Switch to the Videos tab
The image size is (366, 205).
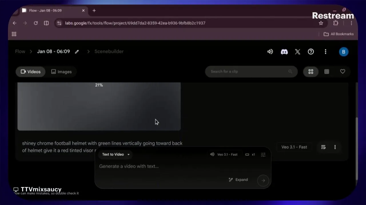tap(31, 72)
